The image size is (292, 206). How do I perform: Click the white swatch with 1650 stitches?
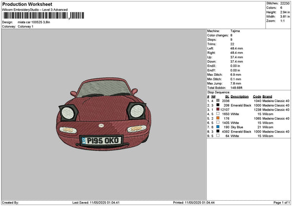click(218, 114)
